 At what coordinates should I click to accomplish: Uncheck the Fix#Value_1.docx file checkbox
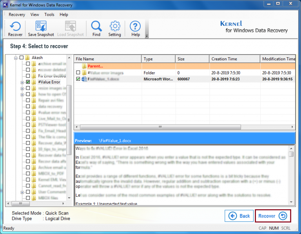[78, 79]
